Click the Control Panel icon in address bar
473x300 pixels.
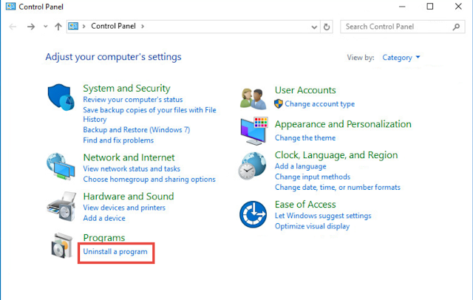(73, 26)
